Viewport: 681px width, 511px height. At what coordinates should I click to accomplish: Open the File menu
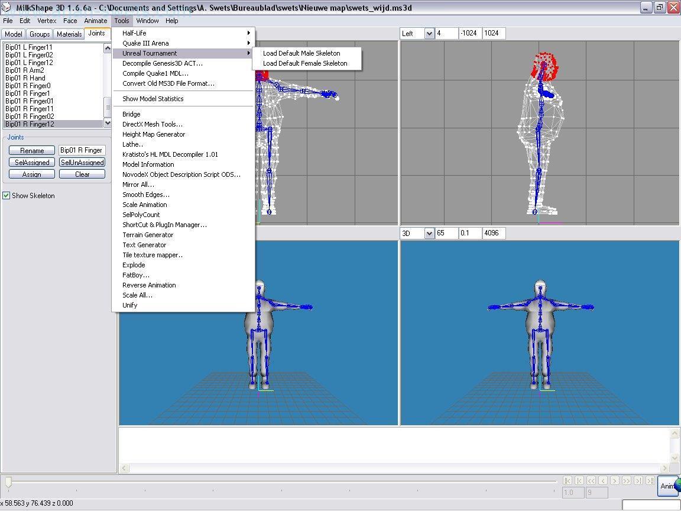click(x=8, y=21)
